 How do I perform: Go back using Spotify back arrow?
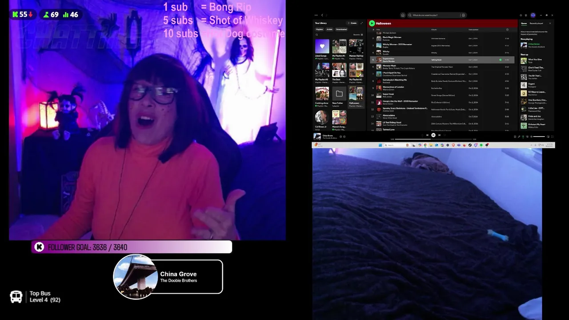click(x=322, y=15)
